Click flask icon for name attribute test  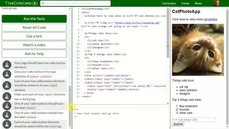click(x=7, y=74)
